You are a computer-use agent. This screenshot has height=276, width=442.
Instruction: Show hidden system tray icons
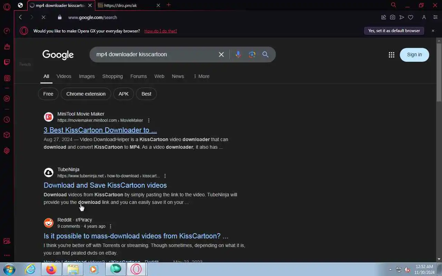(391, 269)
